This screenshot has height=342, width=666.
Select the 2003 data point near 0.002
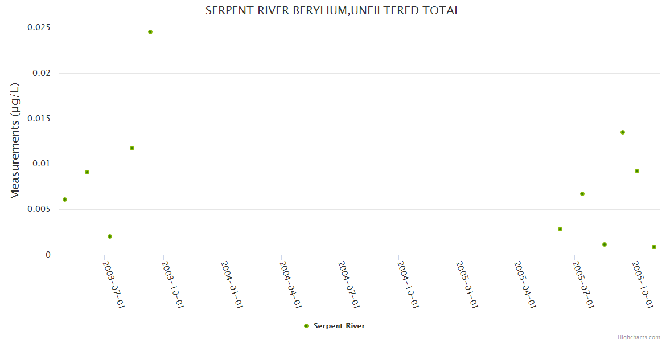coord(110,237)
